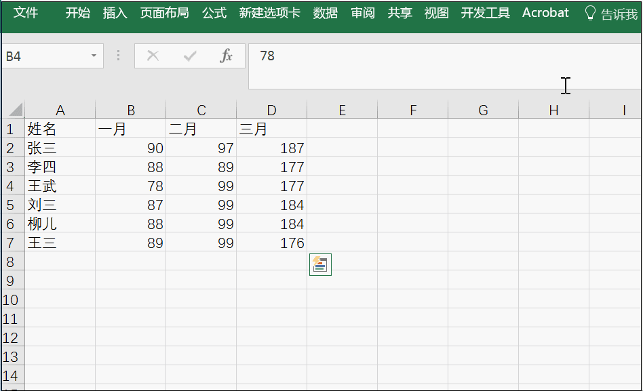Select column H header

554,110
